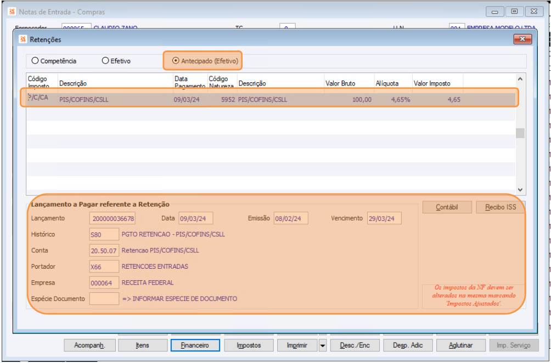This screenshot has height=363, width=551.
Task: Click the Data Pagamento cell 09/03/24
Action: pos(187,100)
